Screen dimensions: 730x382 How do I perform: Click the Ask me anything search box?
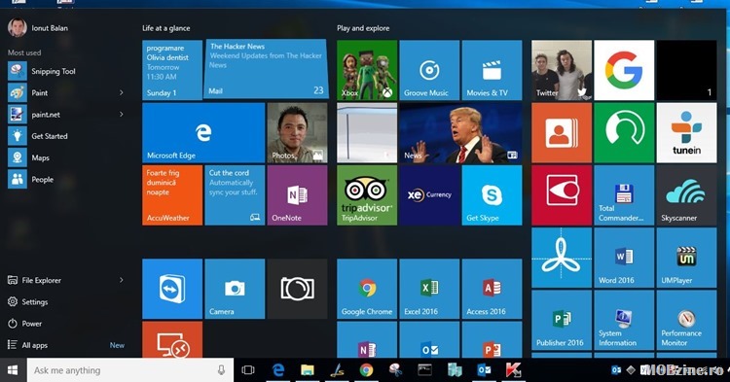(x=129, y=370)
